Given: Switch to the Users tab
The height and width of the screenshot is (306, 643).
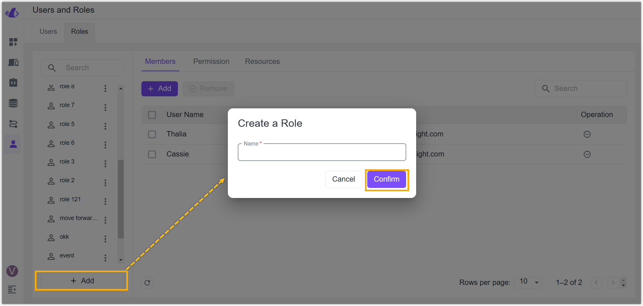Looking at the screenshot, I should 48,31.
